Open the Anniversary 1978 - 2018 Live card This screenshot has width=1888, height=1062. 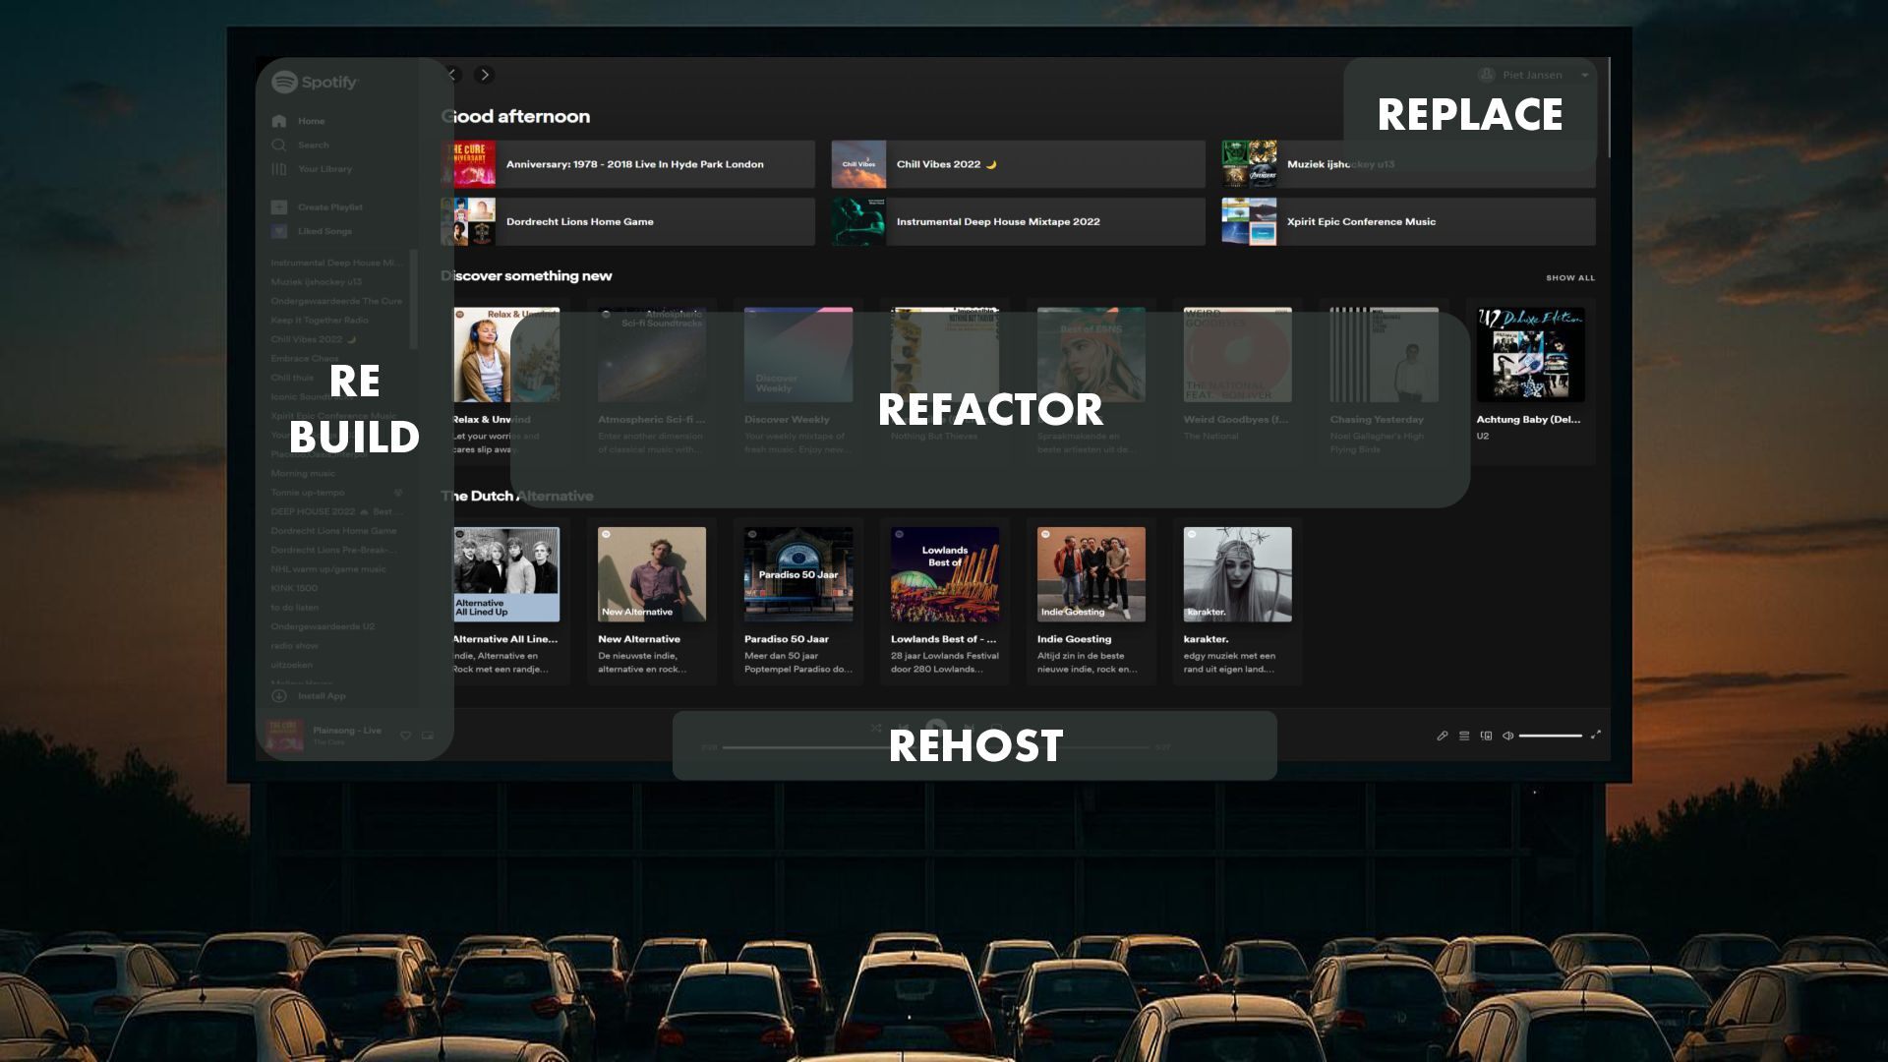628,164
